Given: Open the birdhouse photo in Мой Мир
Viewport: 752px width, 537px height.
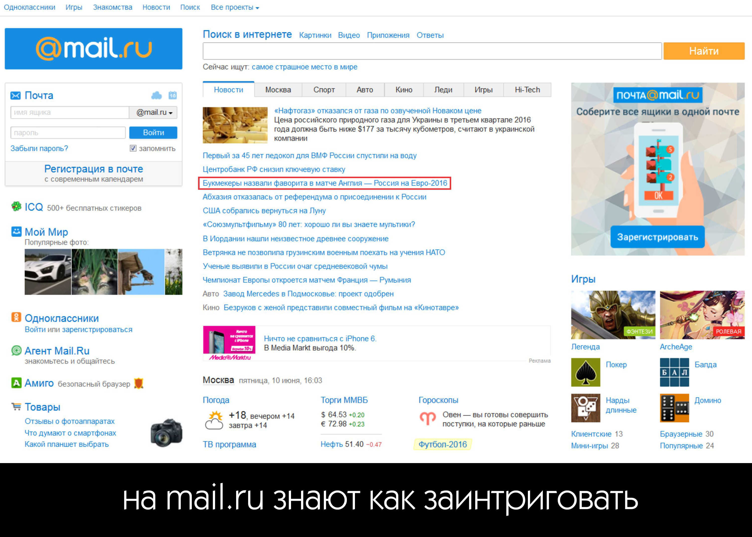Looking at the screenshot, I should point(141,272).
